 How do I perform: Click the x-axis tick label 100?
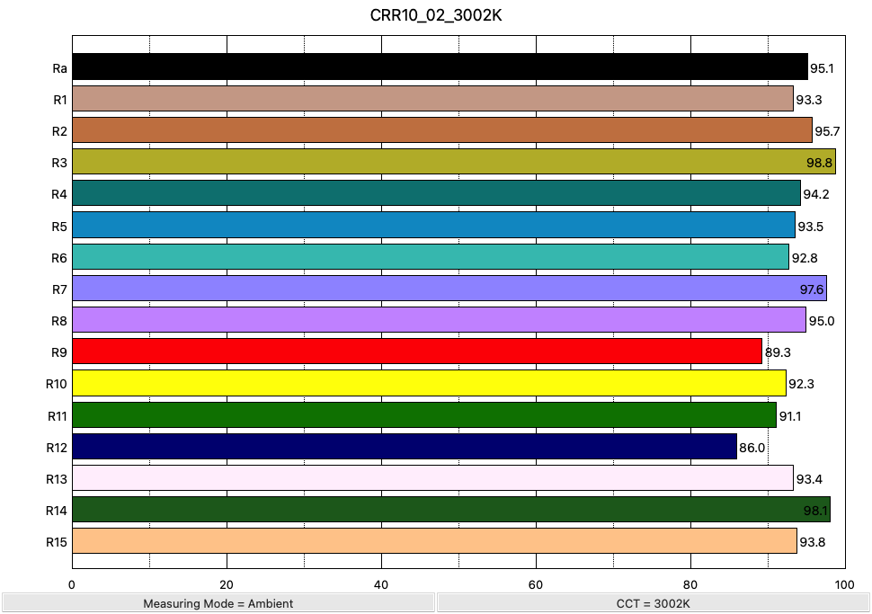tap(845, 584)
